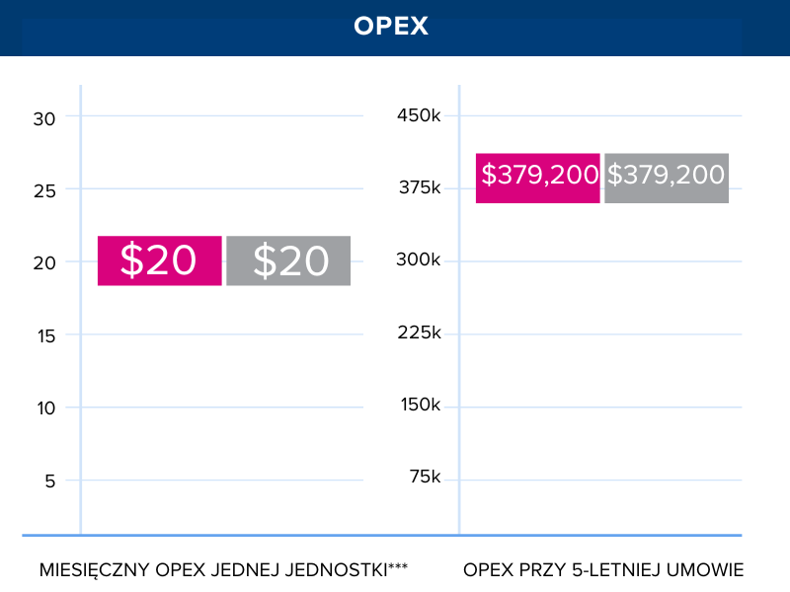Select the 225k axis label
790x592 pixels.
[419, 333]
